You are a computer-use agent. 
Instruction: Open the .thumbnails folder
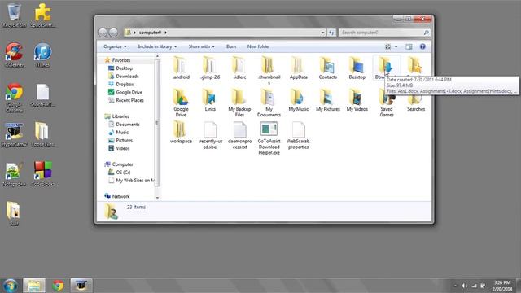coord(269,71)
